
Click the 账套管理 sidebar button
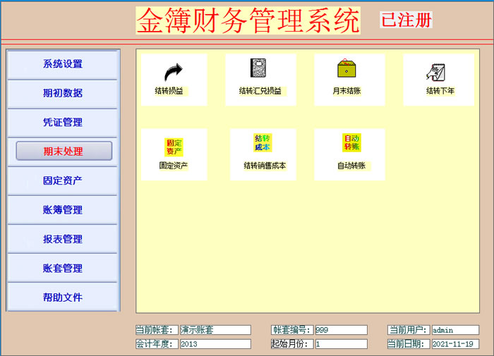(x=62, y=268)
